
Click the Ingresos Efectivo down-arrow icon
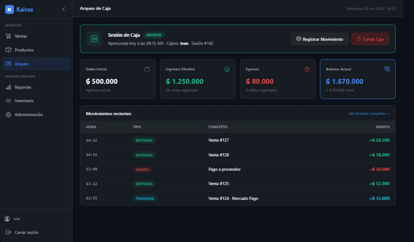tap(227, 69)
